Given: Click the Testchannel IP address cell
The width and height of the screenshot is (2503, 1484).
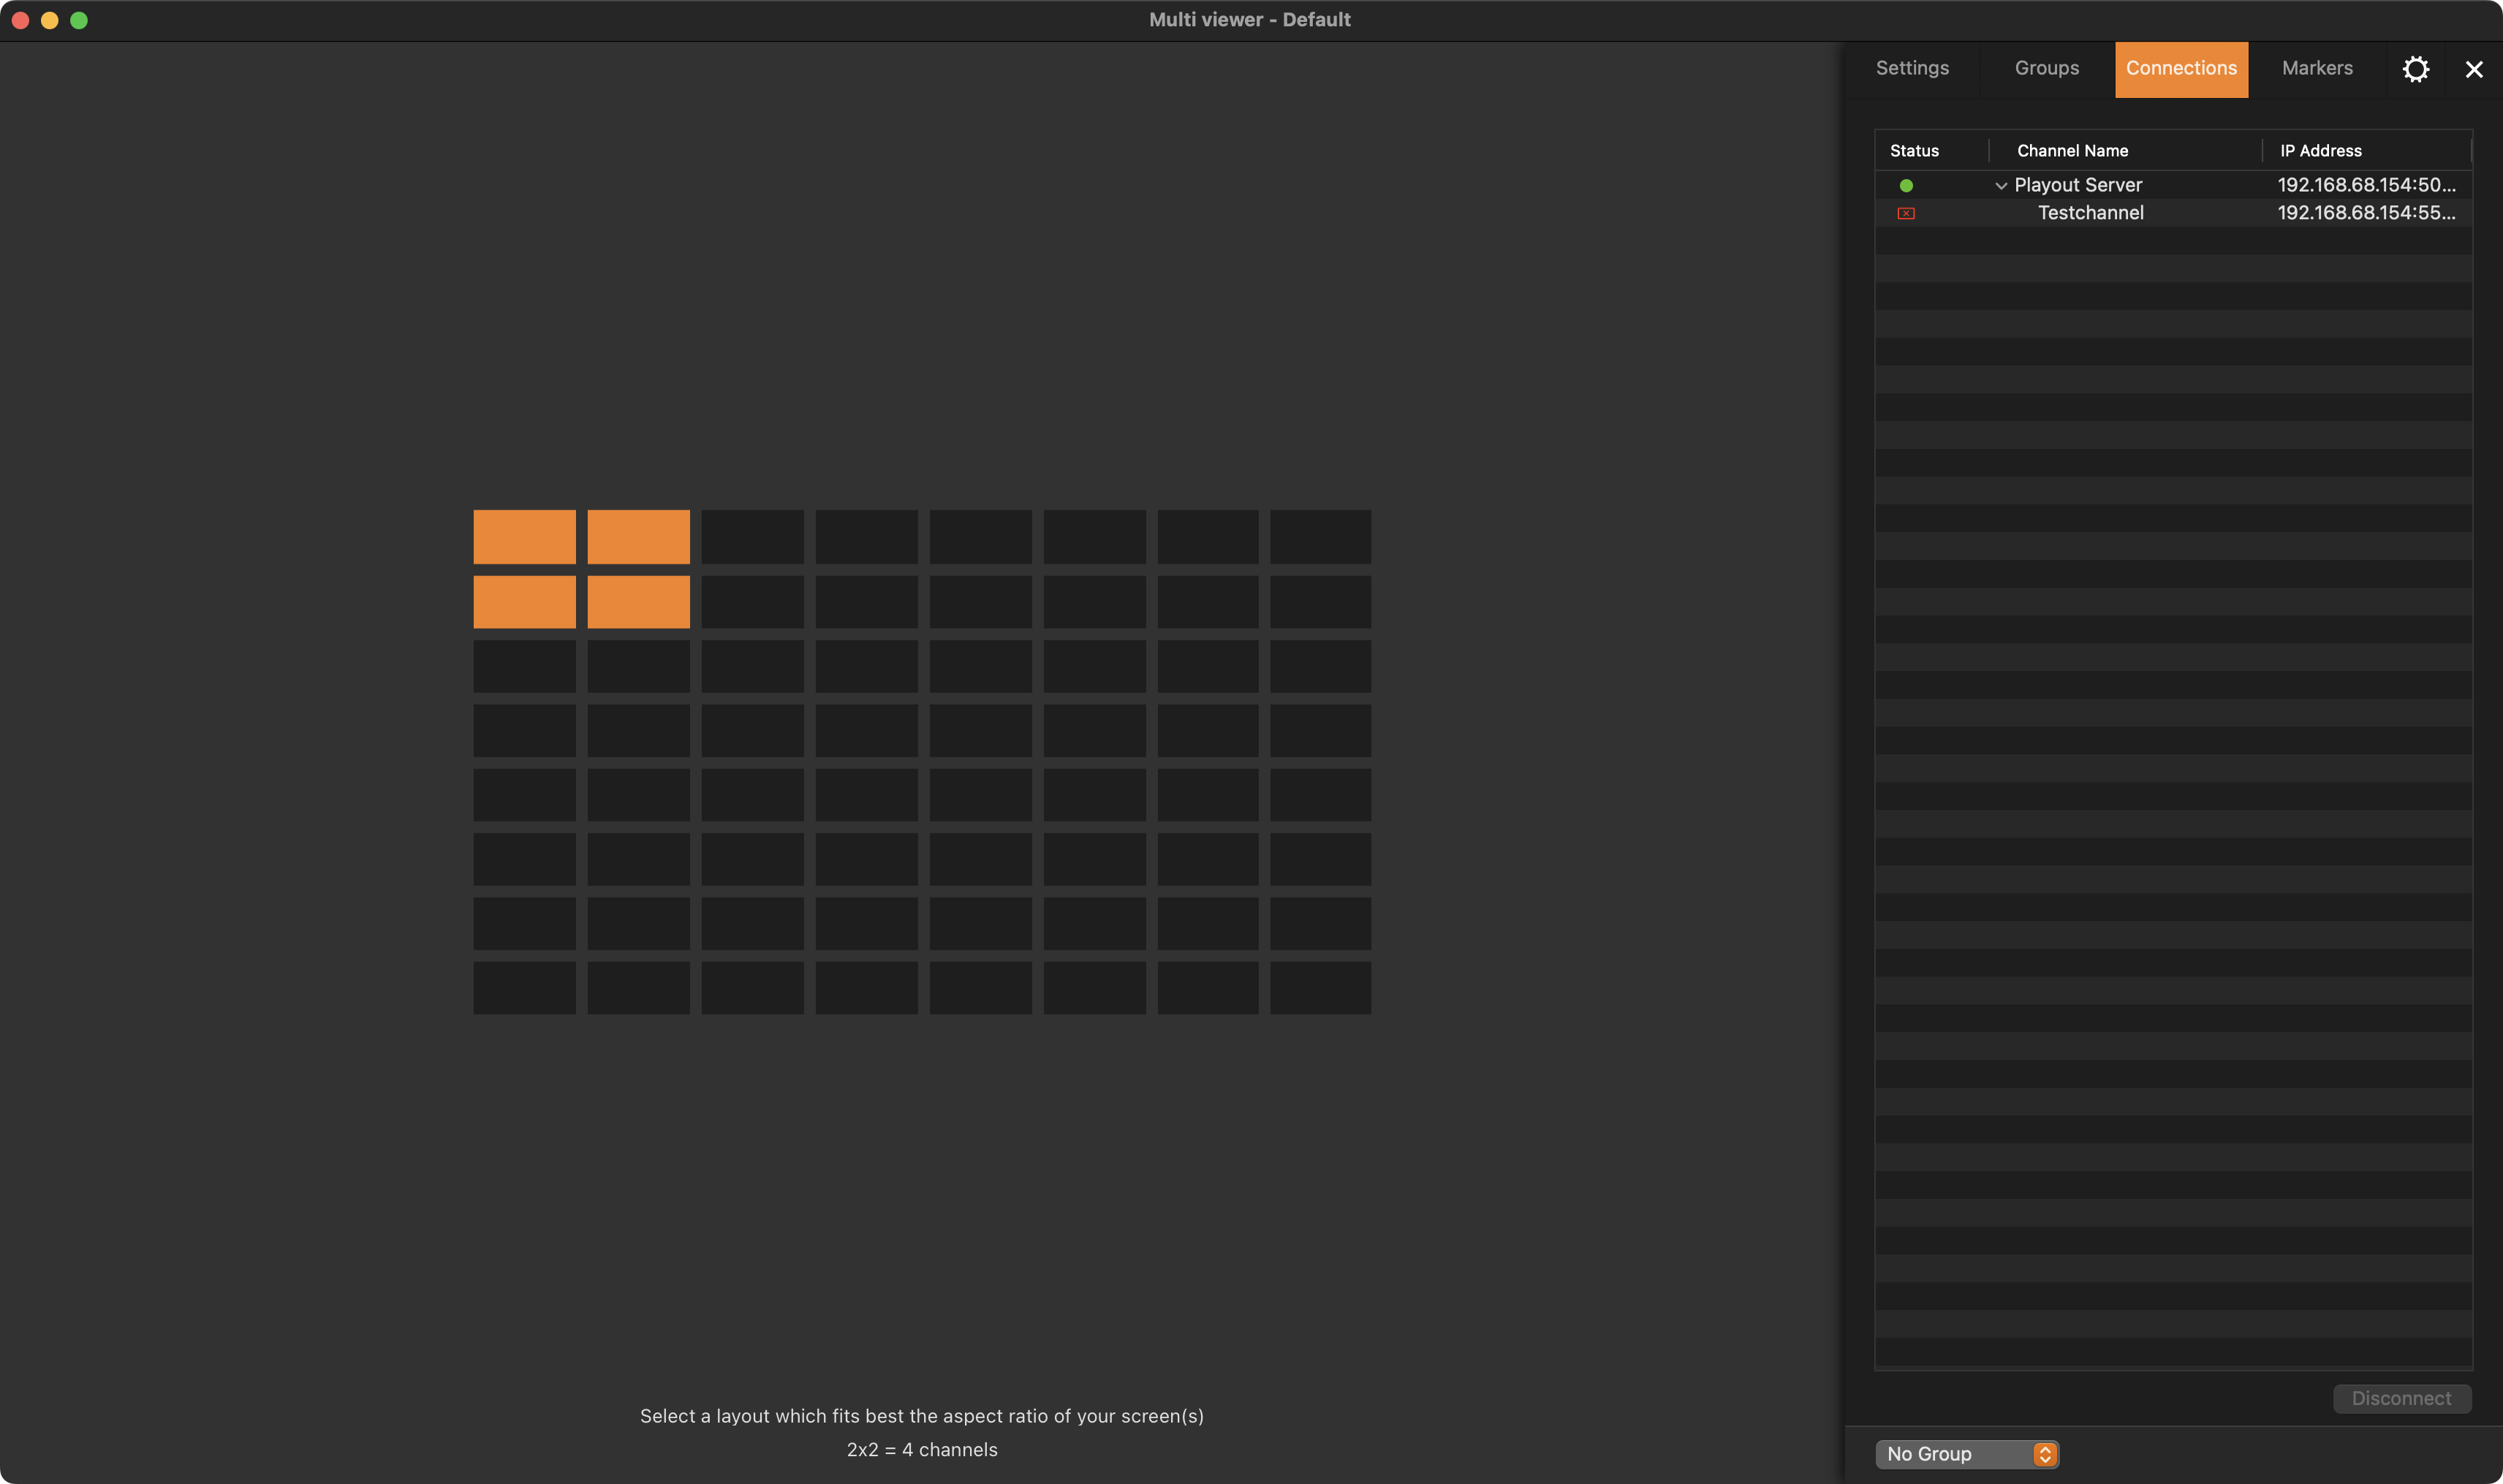Looking at the screenshot, I should pos(2366,213).
